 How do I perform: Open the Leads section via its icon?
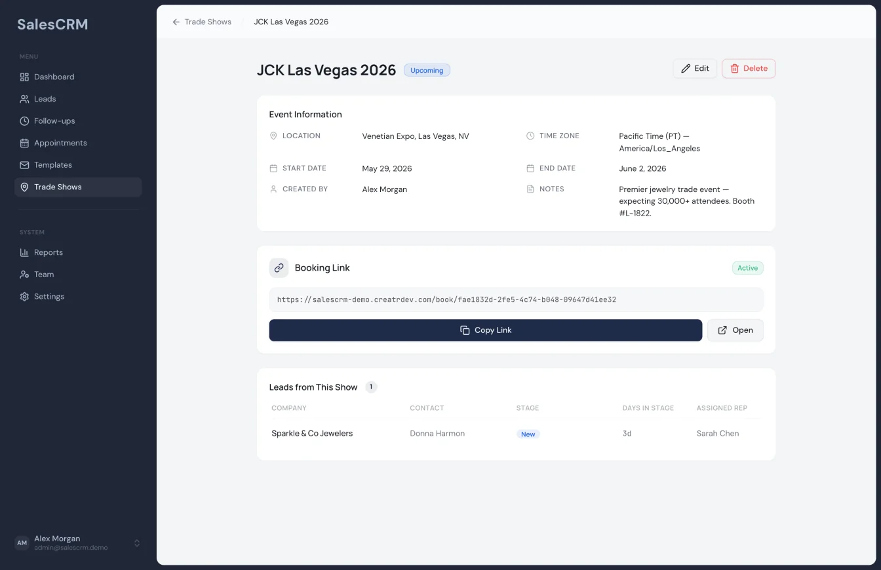[x=24, y=98]
